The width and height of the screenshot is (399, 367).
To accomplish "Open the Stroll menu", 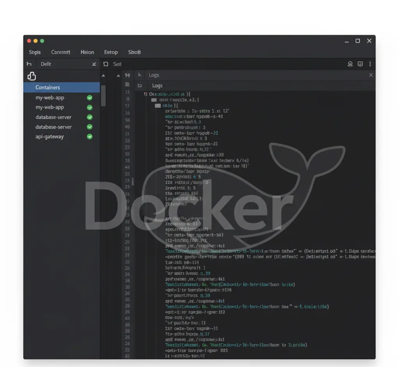I will pyautogui.click(x=134, y=52).
